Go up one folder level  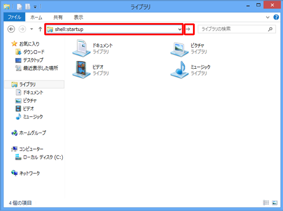point(40,29)
